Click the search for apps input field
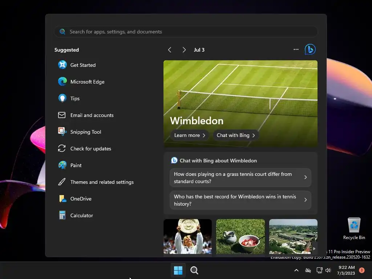This screenshot has width=372, height=279. click(x=186, y=32)
